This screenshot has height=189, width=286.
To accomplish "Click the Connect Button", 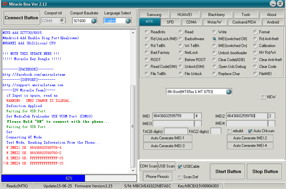I will 22,18.
